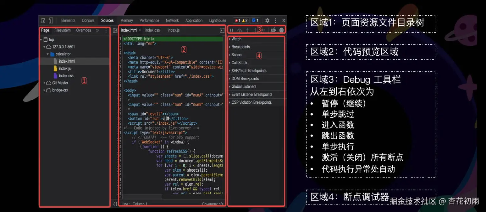This screenshot has width=486, height=212.
Task: Click the Git Master cloud icon
Action: [x=49, y=83]
